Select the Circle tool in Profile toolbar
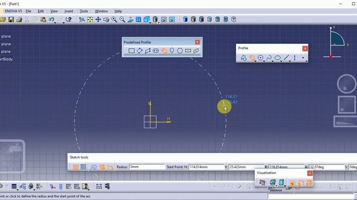Screen dimensions: 357x200 tap(260, 58)
